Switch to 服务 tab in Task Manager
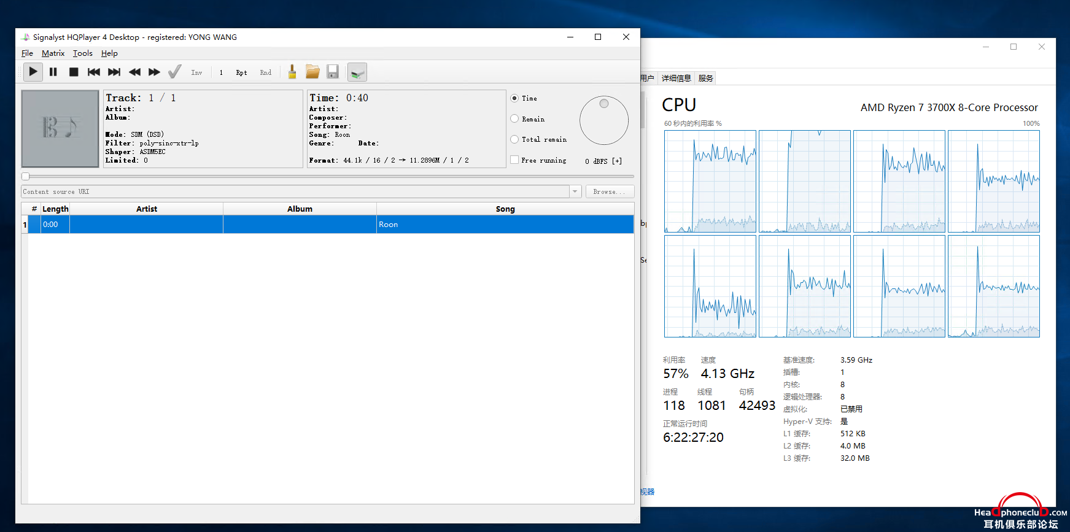This screenshot has height=532, width=1070. click(706, 78)
